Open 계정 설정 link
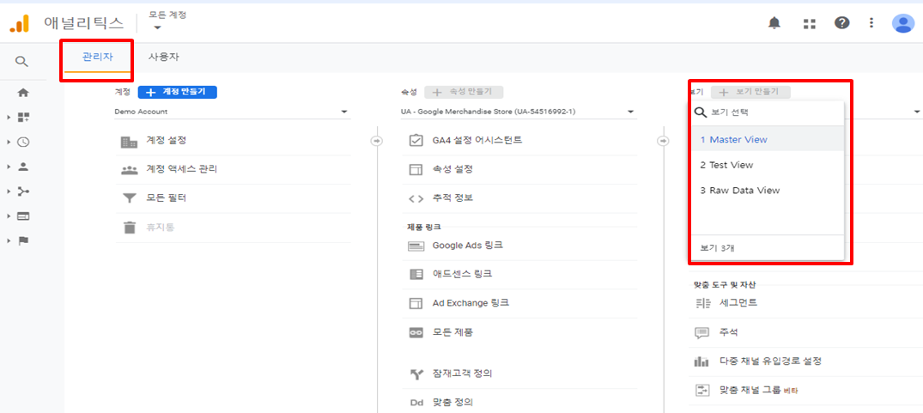The height and width of the screenshot is (413, 923). (x=166, y=141)
